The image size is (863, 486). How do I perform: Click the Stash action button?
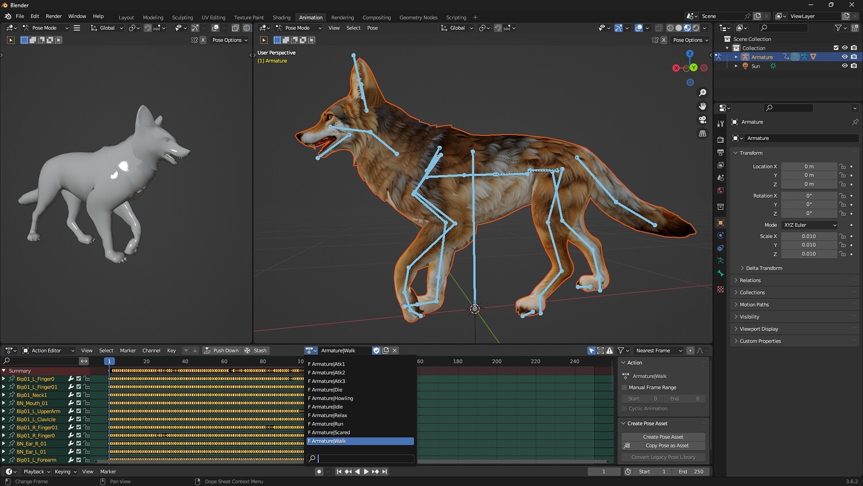pyautogui.click(x=255, y=351)
